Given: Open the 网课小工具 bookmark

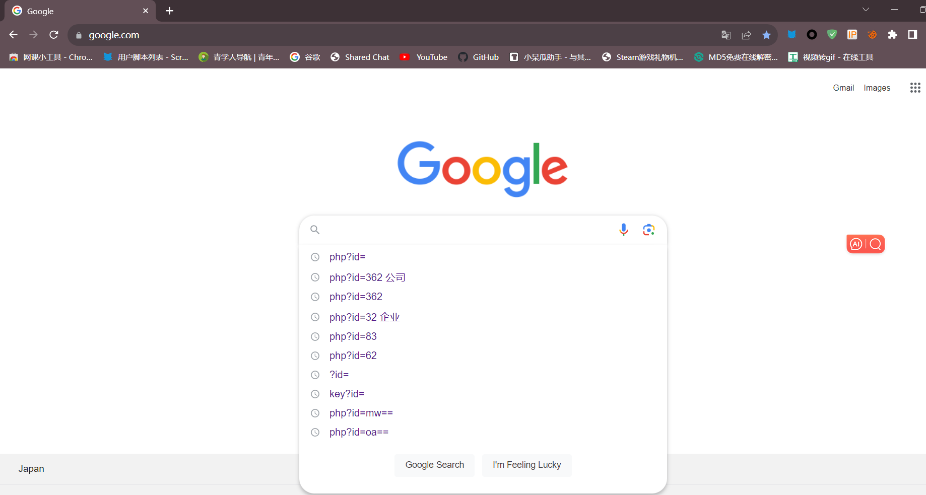Looking at the screenshot, I should 51,57.
